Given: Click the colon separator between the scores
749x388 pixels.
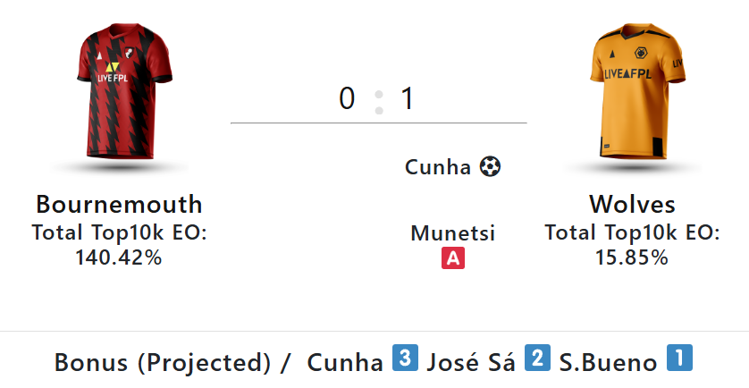Looking at the screenshot, I should click(x=378, y=101).
